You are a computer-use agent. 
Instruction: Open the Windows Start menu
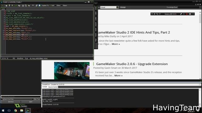point(3,110)
